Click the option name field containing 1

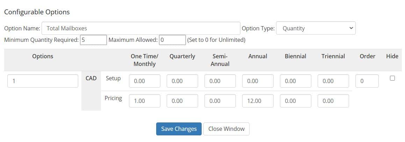pos(43,81)
